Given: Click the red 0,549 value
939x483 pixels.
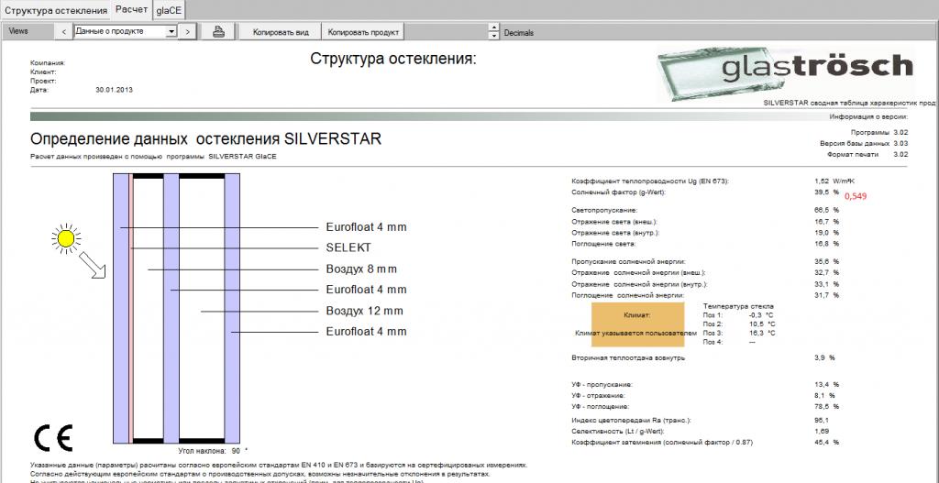Looking at the screenshot, I should coord(856,196).
